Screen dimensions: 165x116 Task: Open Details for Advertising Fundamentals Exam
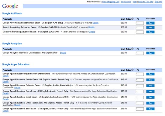95,23
